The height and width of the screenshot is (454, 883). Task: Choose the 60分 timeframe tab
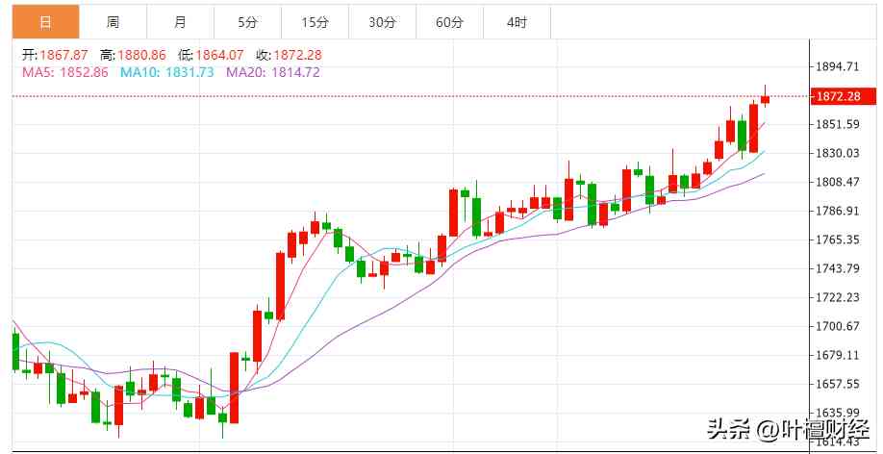tap(449, 21)
